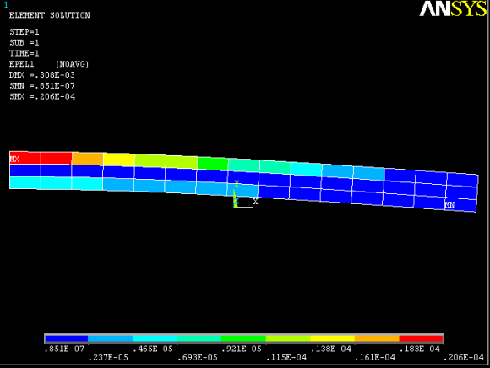Click legend value .237E-05

click(108, 358)
